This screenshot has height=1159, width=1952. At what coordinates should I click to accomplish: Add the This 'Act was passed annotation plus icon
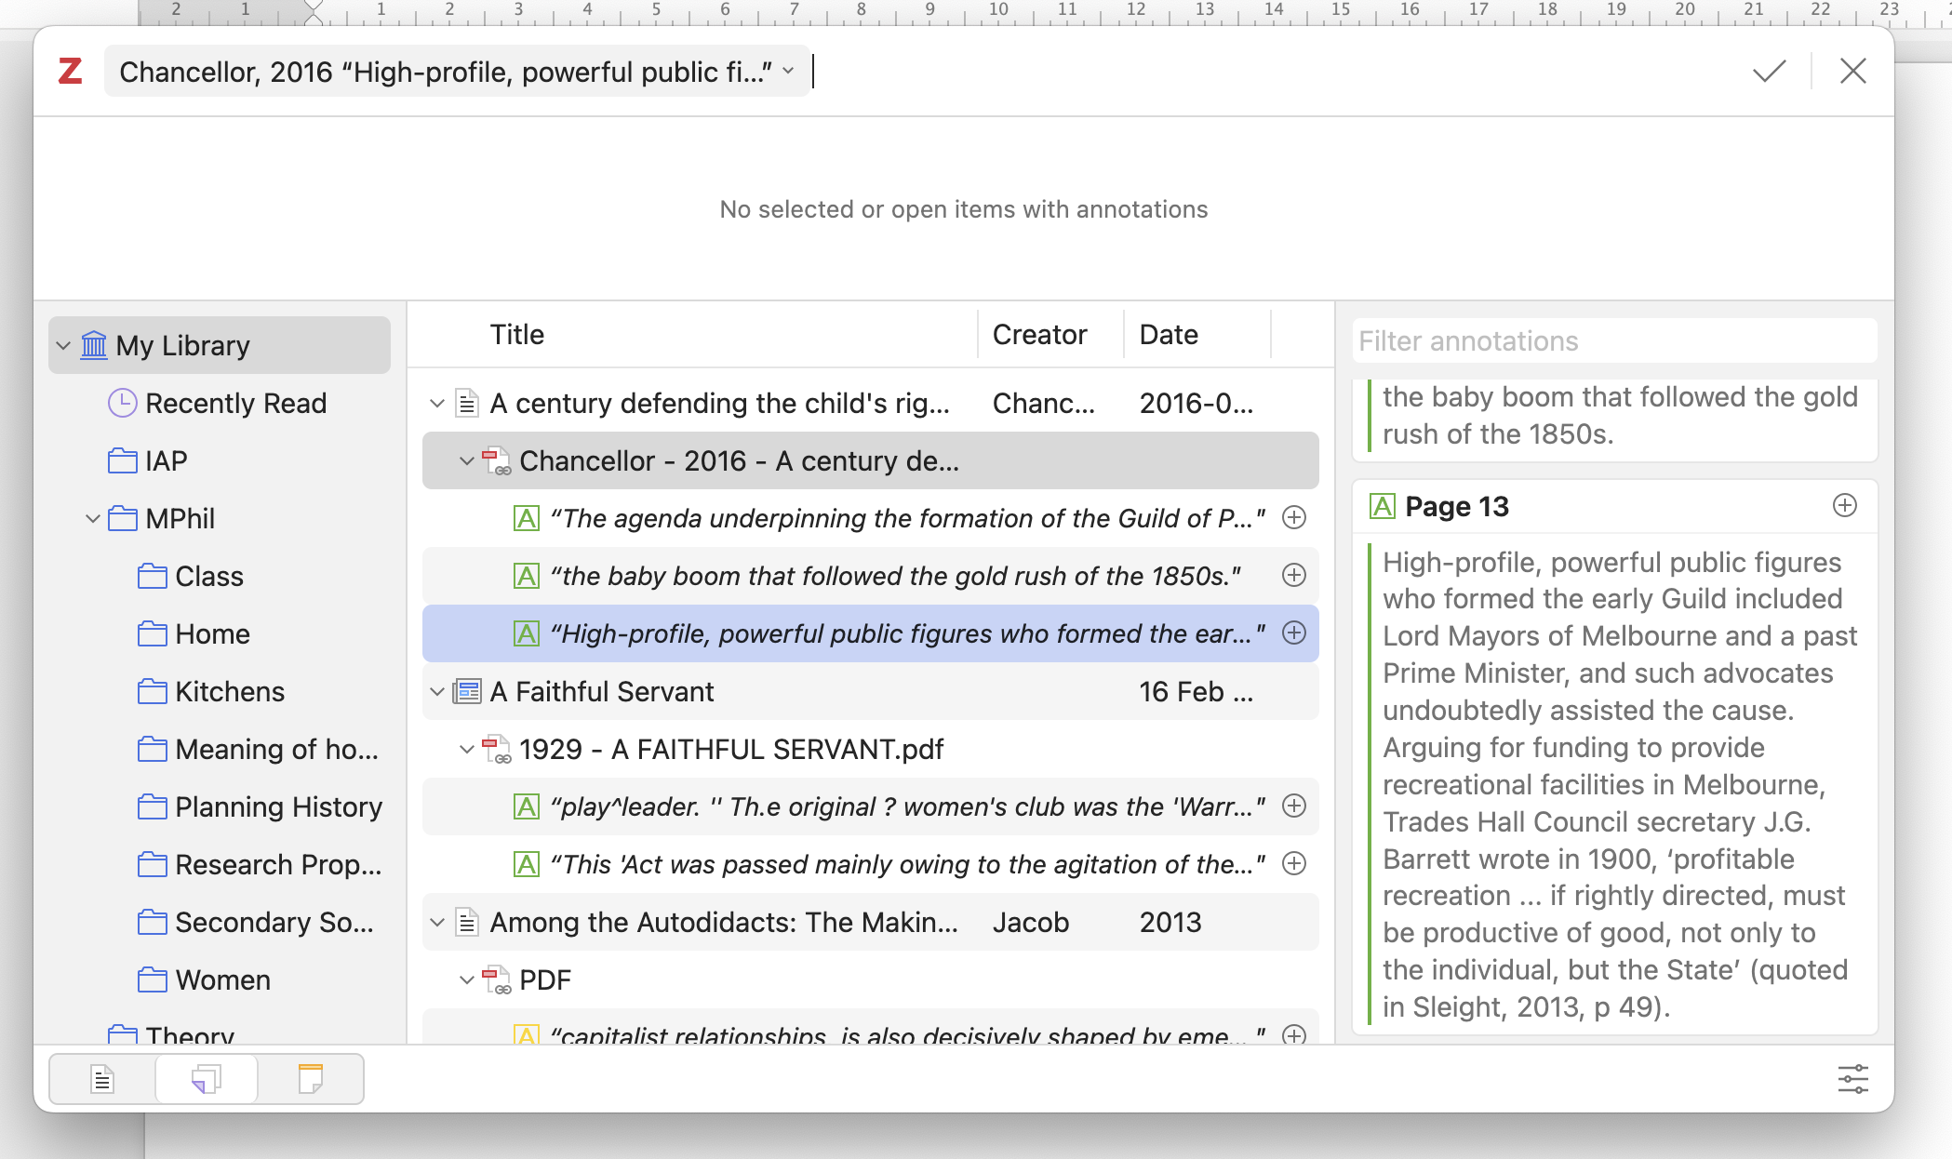(1294, 863)
